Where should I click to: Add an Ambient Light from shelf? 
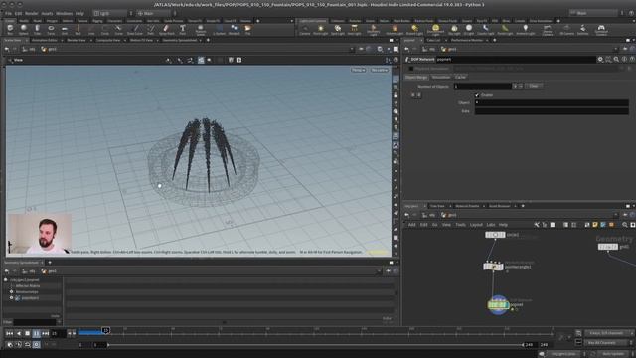[526, 29]
